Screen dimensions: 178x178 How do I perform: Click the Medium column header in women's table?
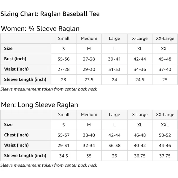tap(89, 39)
